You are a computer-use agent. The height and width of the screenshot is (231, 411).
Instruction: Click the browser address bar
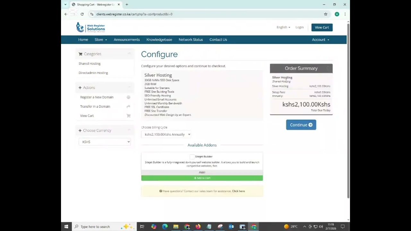pos(205,14)
